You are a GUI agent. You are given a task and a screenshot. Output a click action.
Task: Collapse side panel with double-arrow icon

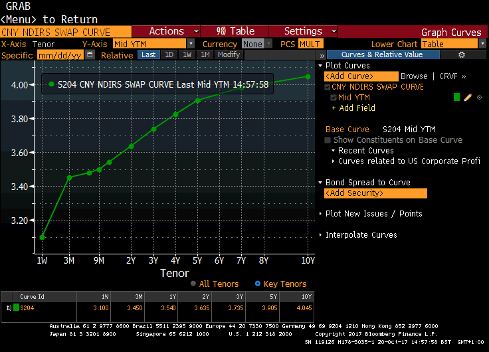322,55
